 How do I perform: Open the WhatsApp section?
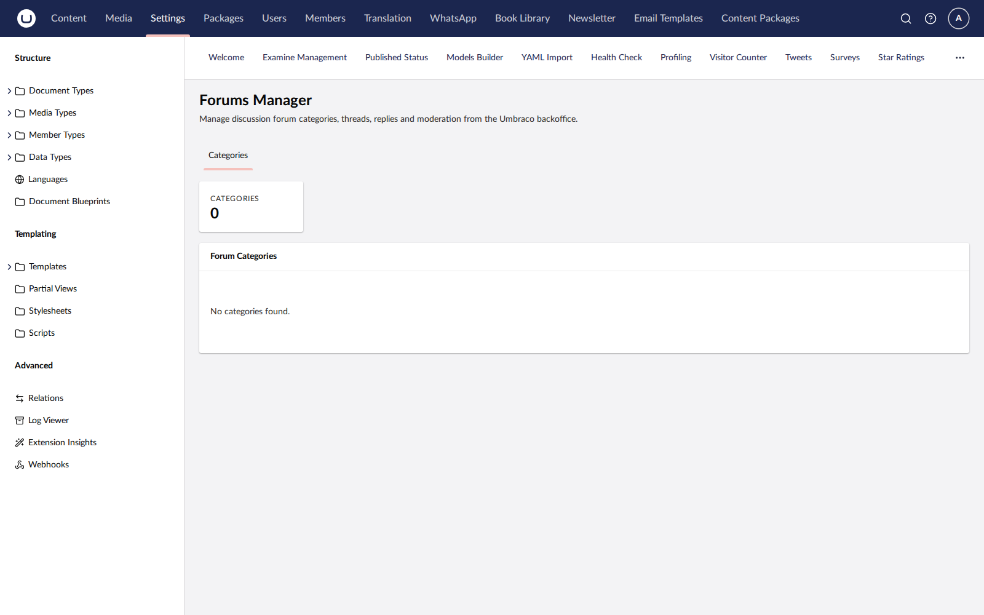click(453, 18)
